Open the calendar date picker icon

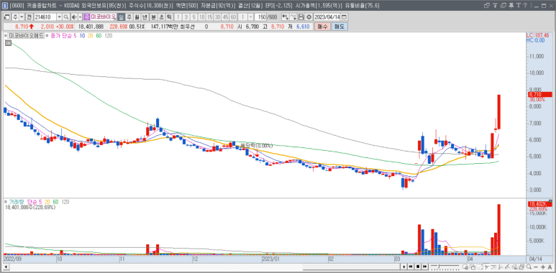(x=344, y=17)
